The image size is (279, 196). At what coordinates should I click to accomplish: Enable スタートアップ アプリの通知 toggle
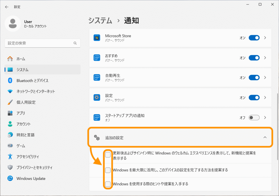click(254, 118)
